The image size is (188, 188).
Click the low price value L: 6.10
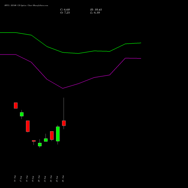95,13
